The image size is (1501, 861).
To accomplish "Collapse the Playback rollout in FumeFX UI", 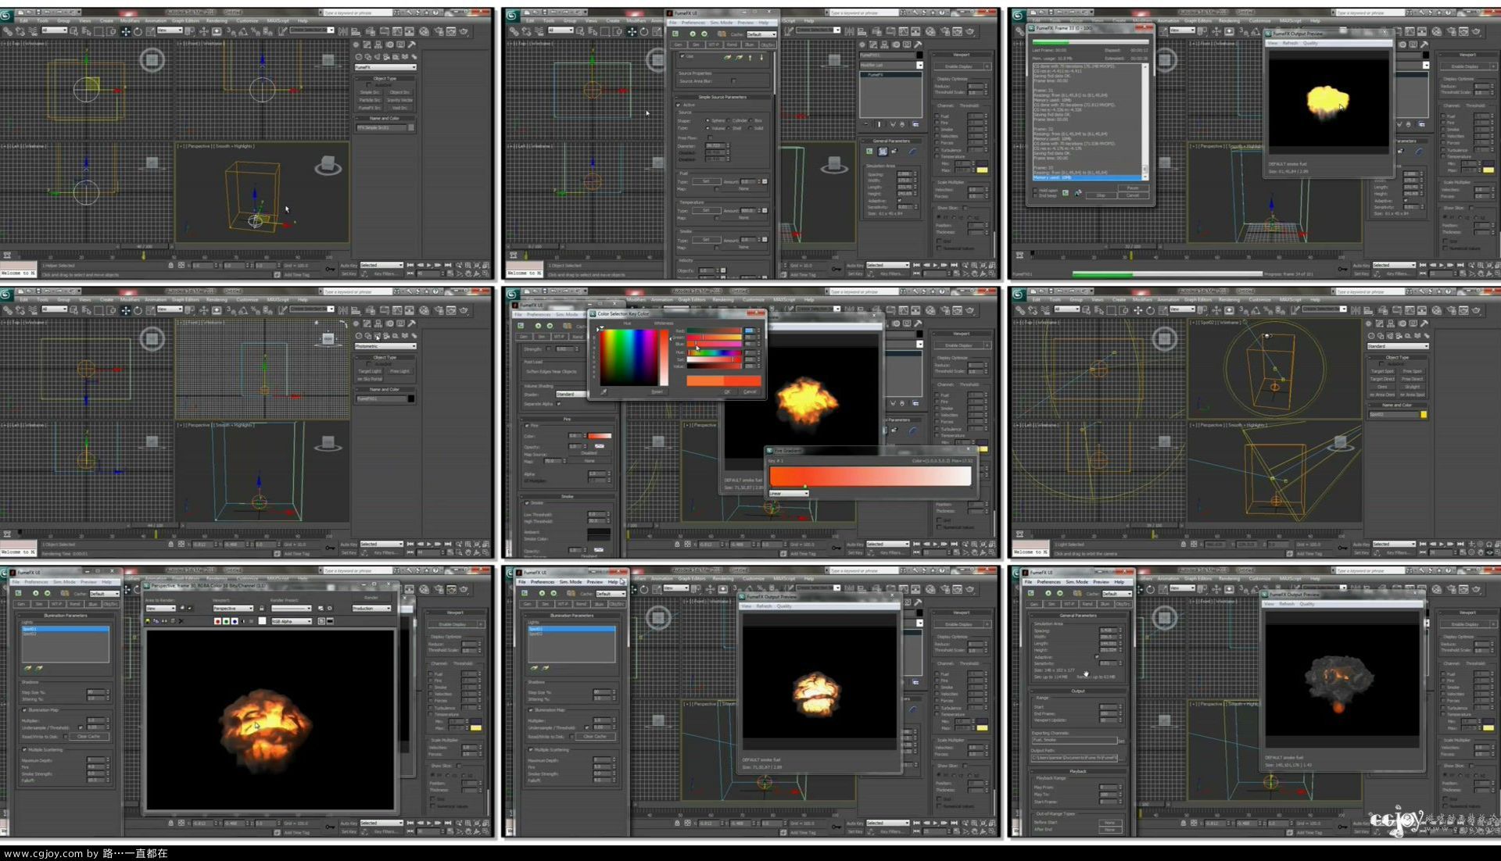I will click(x=1078, y=771).
